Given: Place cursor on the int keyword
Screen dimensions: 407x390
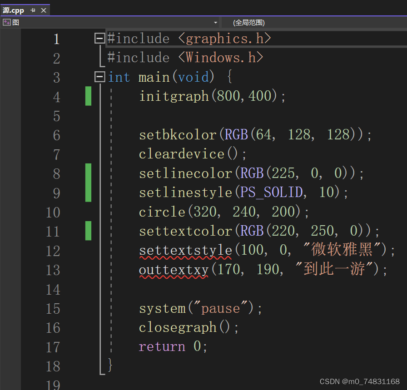Looking at the screenshot, I should pyautogui.click(x=119, y=77).
